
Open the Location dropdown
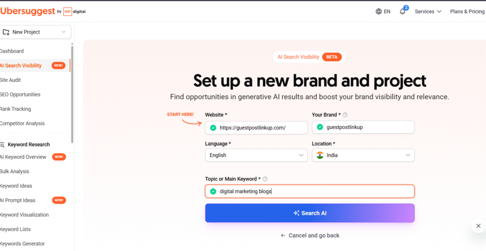point(363,155)
